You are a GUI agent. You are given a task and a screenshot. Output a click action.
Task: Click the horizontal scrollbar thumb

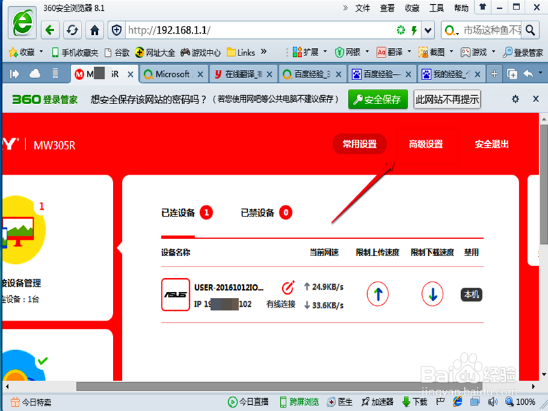click(x=279, y=386)
